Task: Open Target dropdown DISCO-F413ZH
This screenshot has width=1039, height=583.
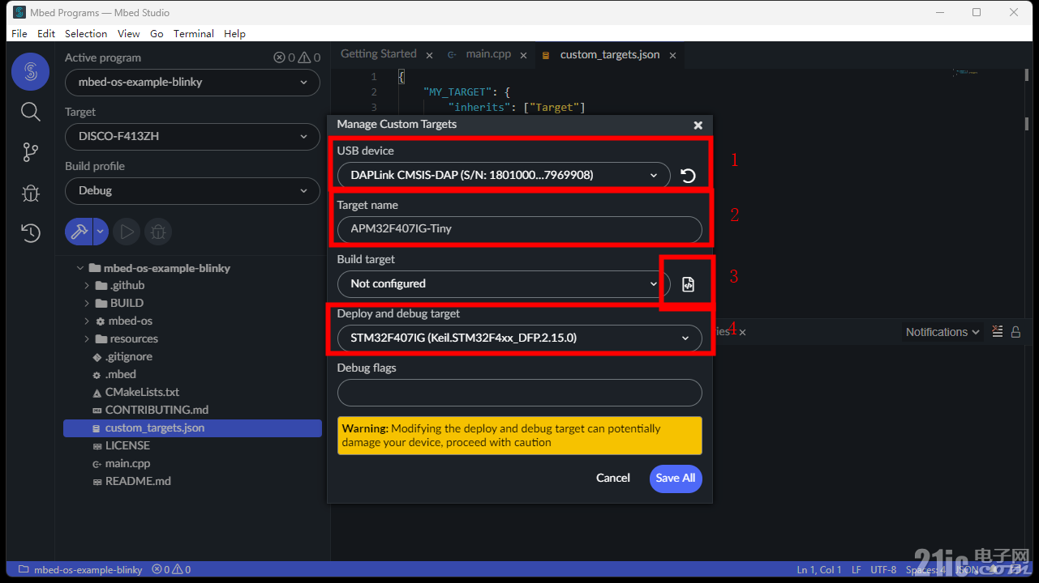Action: point(192,136)
